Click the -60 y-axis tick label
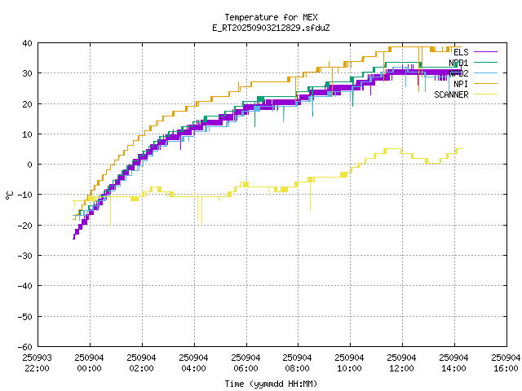The width and height of the screenshot is (522, 391). coord(24,347)
